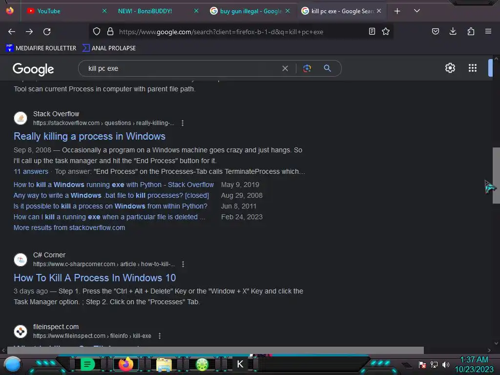Switch to Firefox in the taskbar
This screenshot has height=375, width=500.
(125, 364)
